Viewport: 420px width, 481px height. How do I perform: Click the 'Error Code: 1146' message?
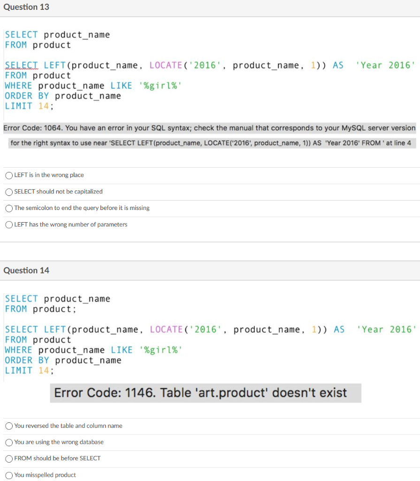(x=206, y=393)
